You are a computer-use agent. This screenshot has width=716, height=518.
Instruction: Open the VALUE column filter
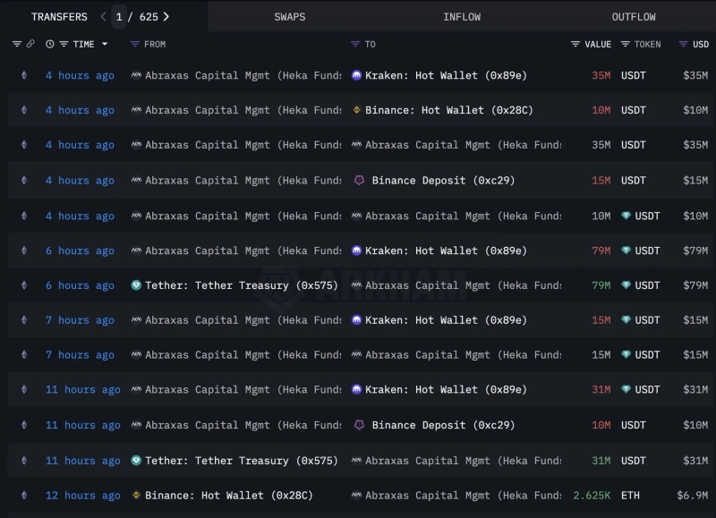pyautogui.click(x=575, y=44)
